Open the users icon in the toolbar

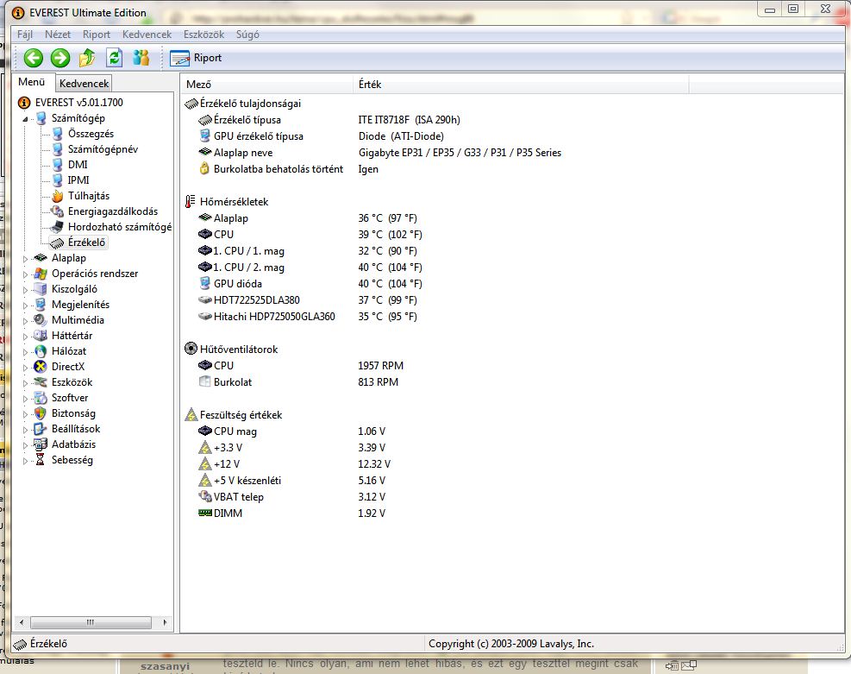[141, 58]
